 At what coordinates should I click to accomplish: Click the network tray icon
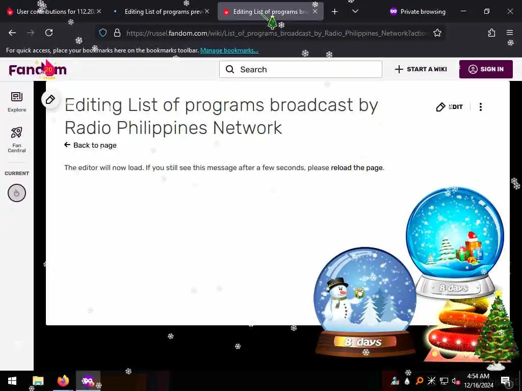click(x=444, y=381)
